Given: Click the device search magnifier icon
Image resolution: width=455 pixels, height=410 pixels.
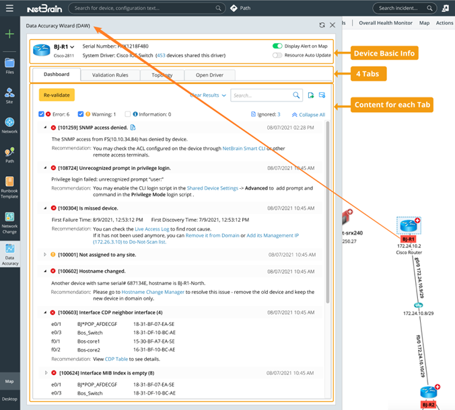Looking at the screenshot, I should point(218,8).
